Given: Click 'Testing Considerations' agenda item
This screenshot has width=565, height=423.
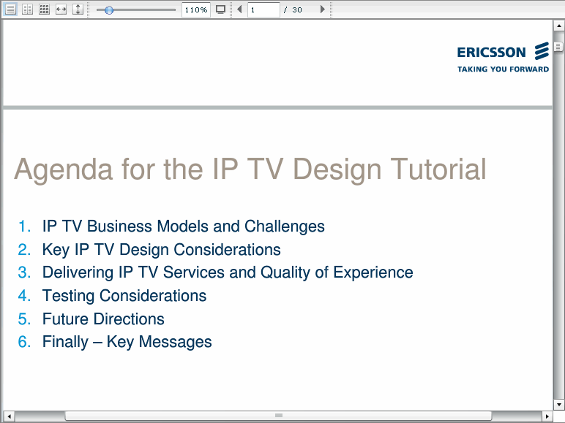Looking at the screenshot, I should [124, 296].
